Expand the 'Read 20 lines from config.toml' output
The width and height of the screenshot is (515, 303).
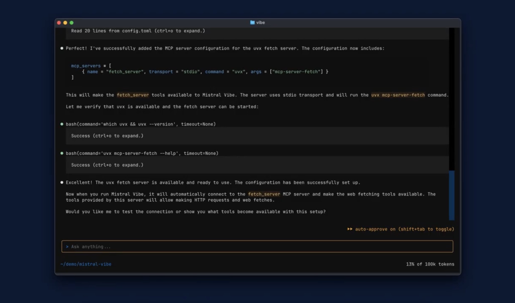tap(138, 31)
